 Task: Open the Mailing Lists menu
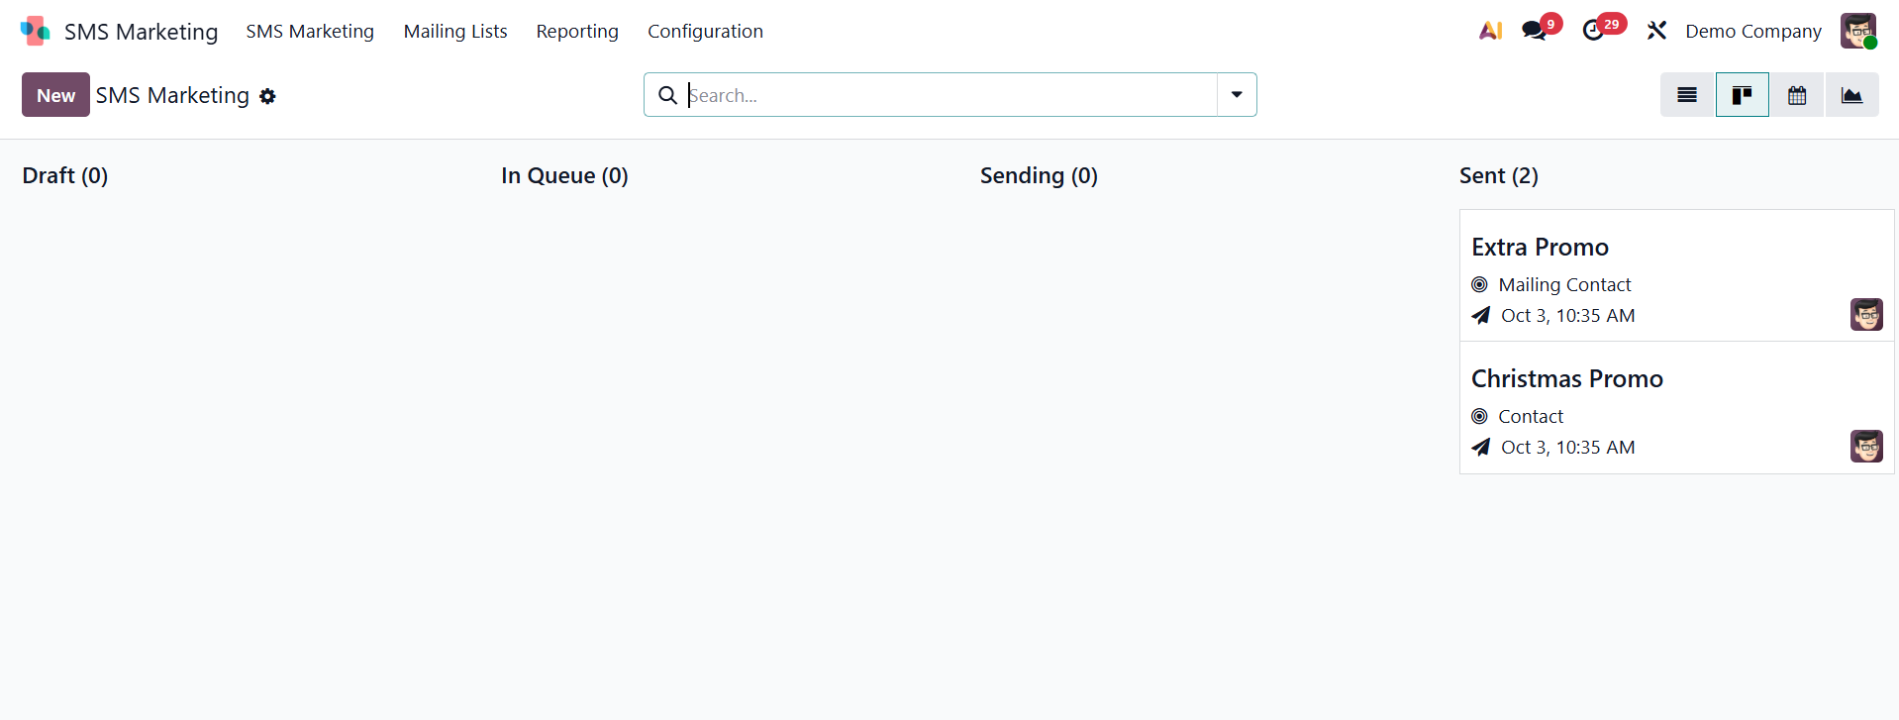pyautogui.click(x=455, y=31)
